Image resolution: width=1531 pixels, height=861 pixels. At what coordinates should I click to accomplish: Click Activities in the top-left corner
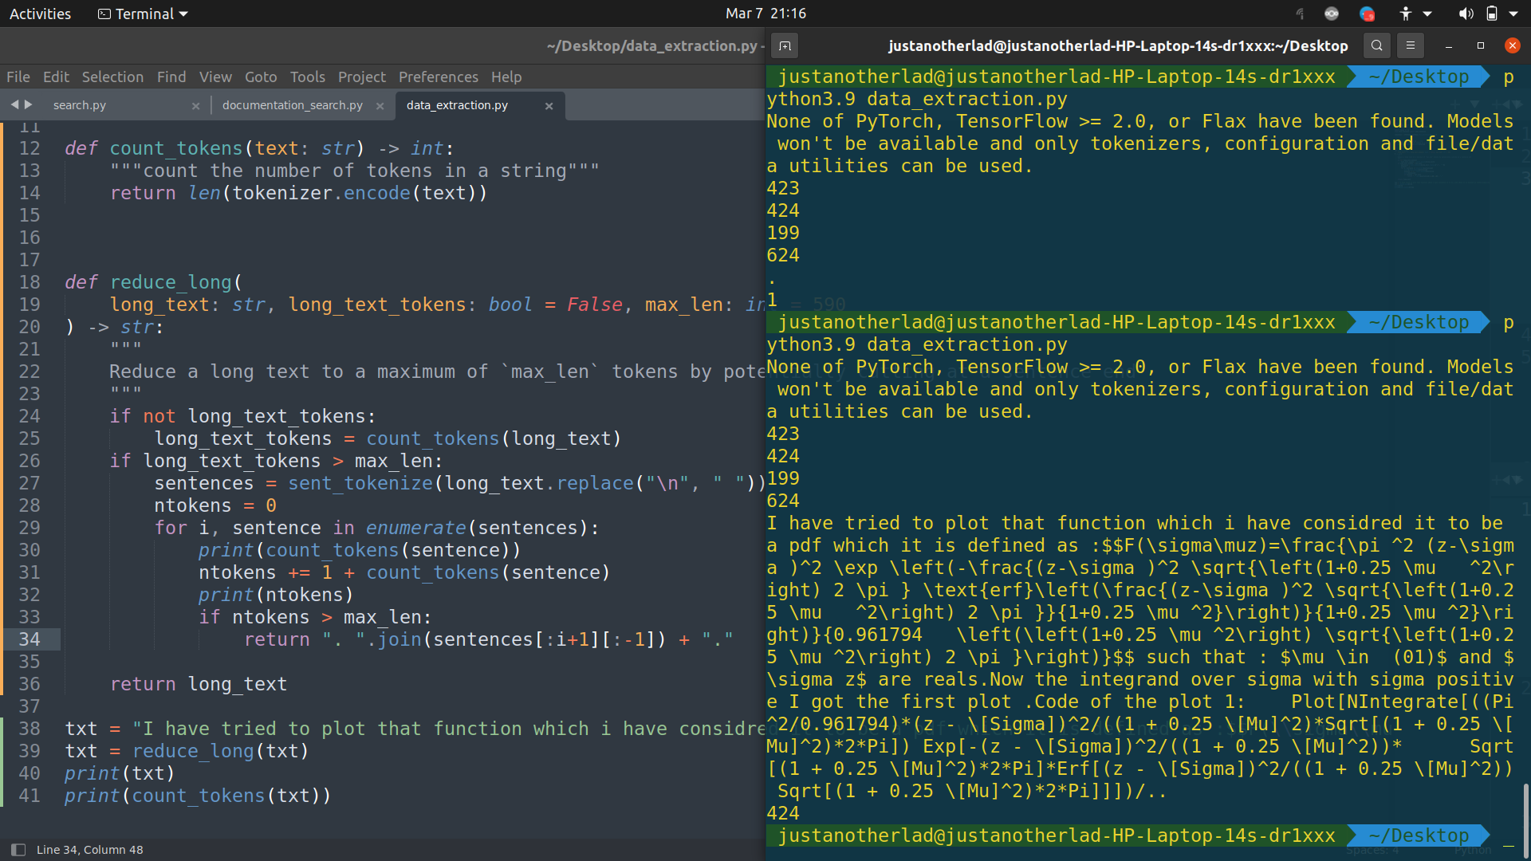[x=40, y=13]
